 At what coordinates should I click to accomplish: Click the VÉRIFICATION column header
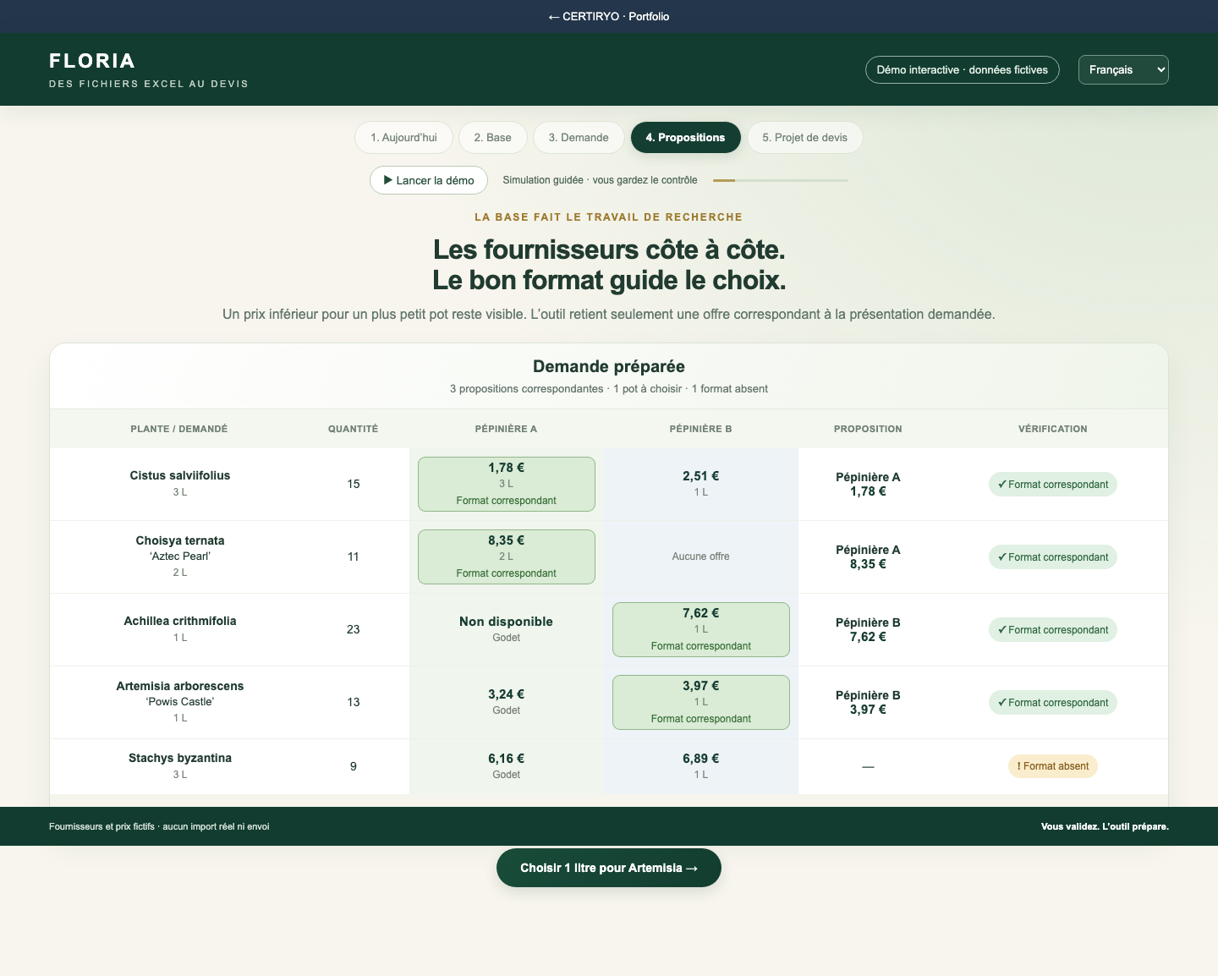1053,429
